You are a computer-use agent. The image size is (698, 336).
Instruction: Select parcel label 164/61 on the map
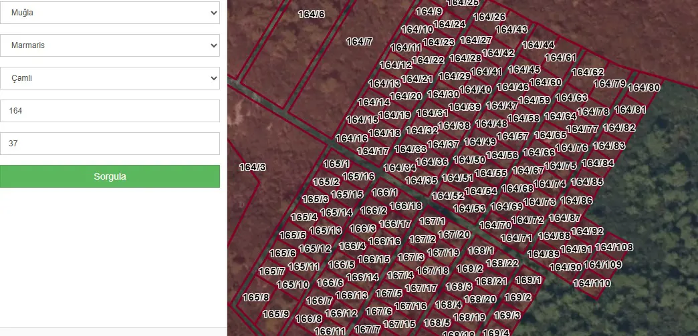560,58
